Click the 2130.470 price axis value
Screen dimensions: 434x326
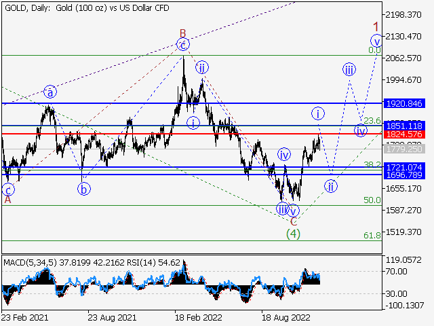(x=403, y=36)
